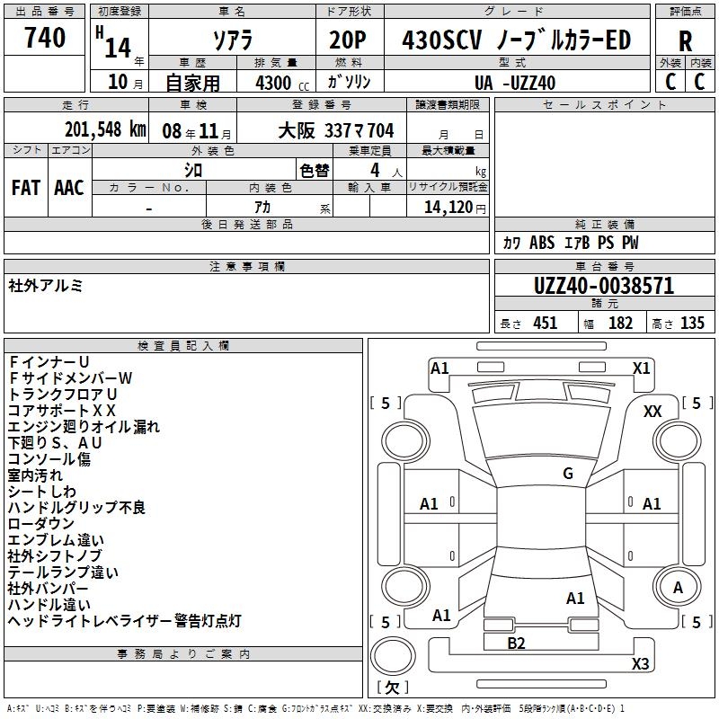Select inspector note "シートしわ"
The height and width of the screenshot is (719, 719).
41,491
